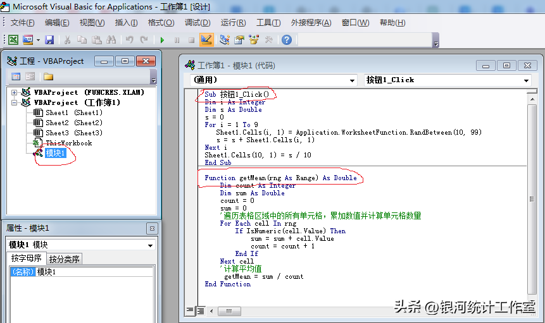Run the macro with the green play icon
Screen dimensions: 545x323
tap(162, 40)
